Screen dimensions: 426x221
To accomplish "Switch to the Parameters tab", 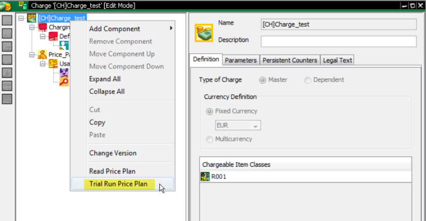I will [x=241, y=60].
